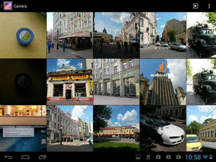Open the yellow souvenir shop photo

[70, 82]
